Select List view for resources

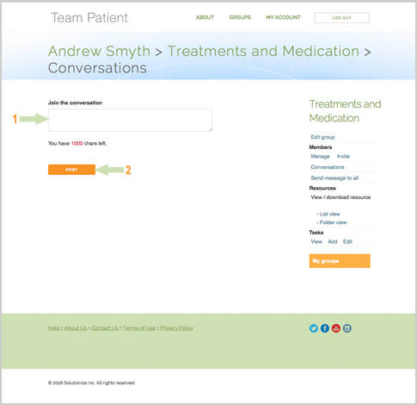329,214
